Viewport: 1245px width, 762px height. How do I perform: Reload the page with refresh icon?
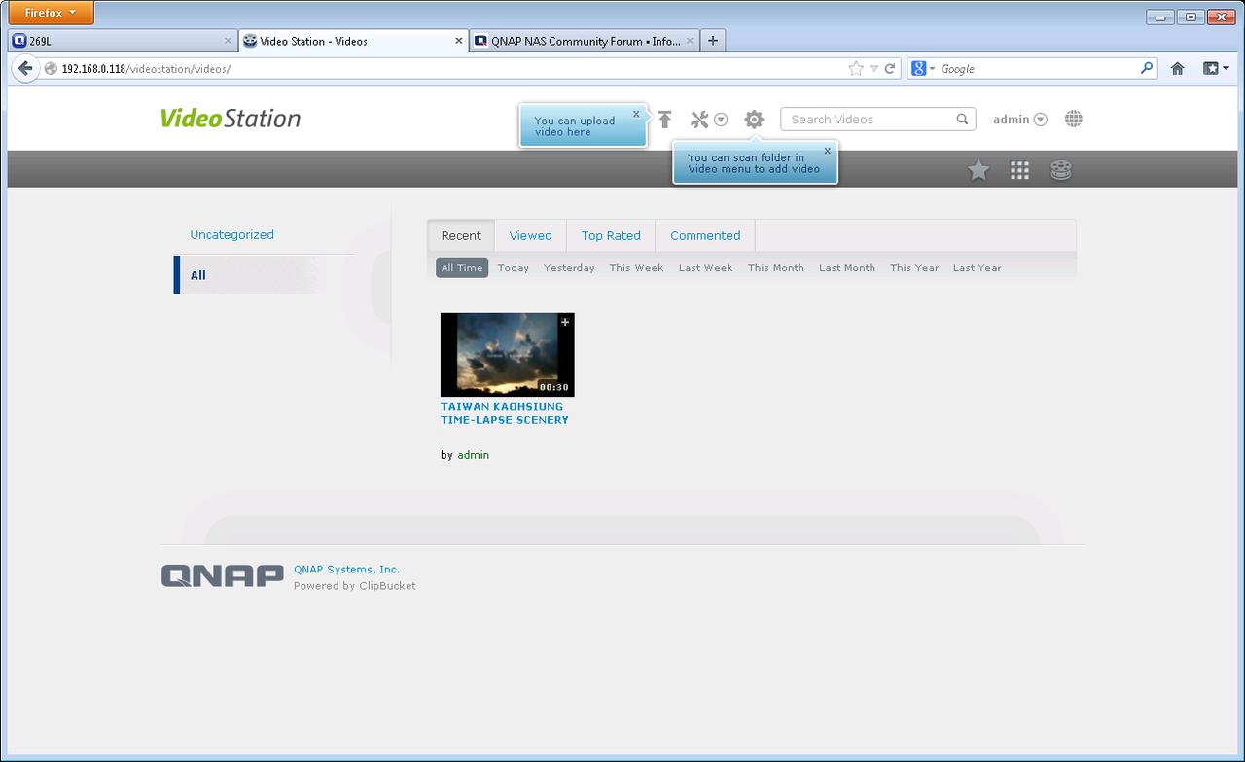click(890, 69)
